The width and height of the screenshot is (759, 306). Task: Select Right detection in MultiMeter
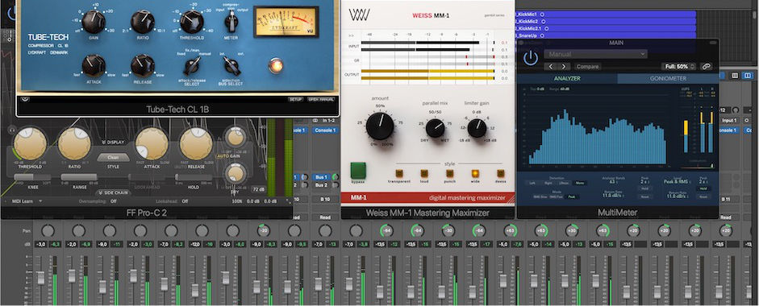click(x=548, y=183)
